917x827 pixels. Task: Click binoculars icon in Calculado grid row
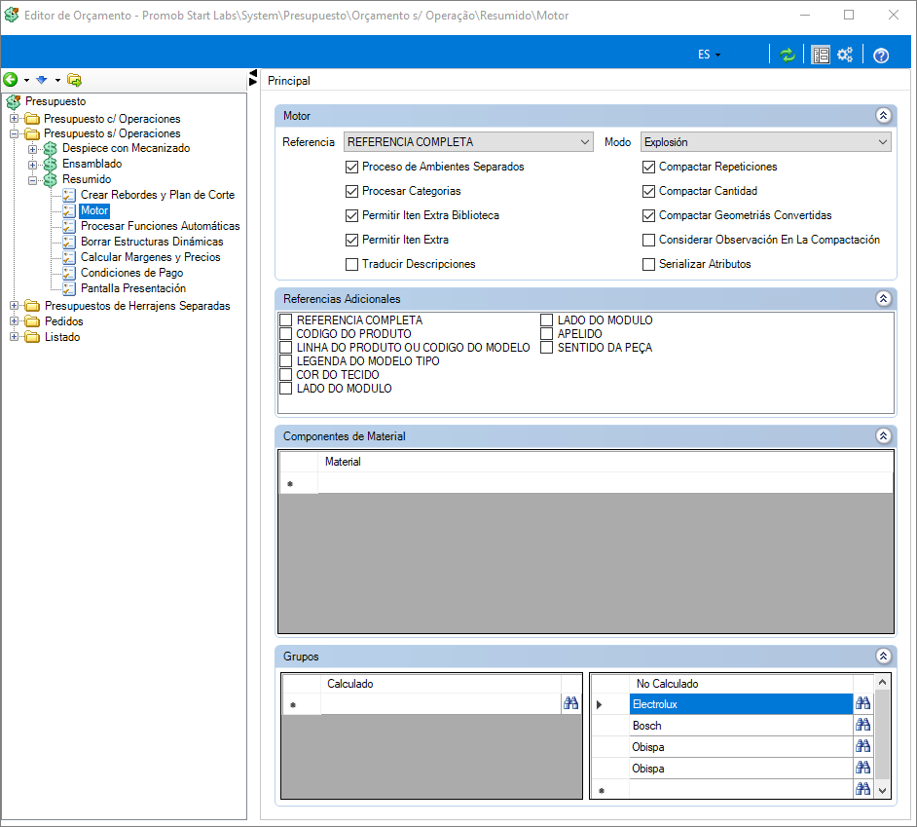click(x=571, y=703)
